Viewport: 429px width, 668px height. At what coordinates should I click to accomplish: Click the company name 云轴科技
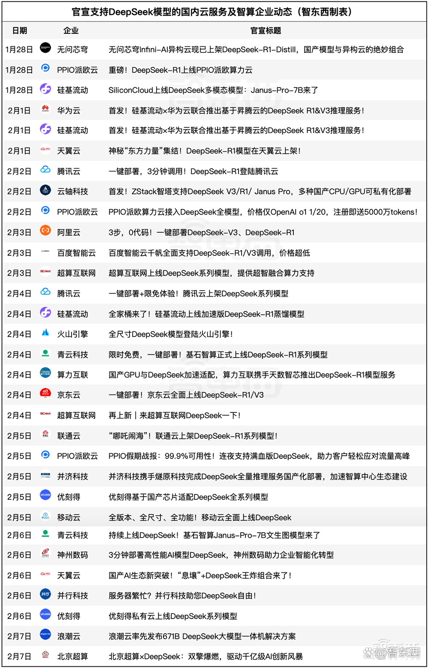pyautogui.click(x=73, y=191)
